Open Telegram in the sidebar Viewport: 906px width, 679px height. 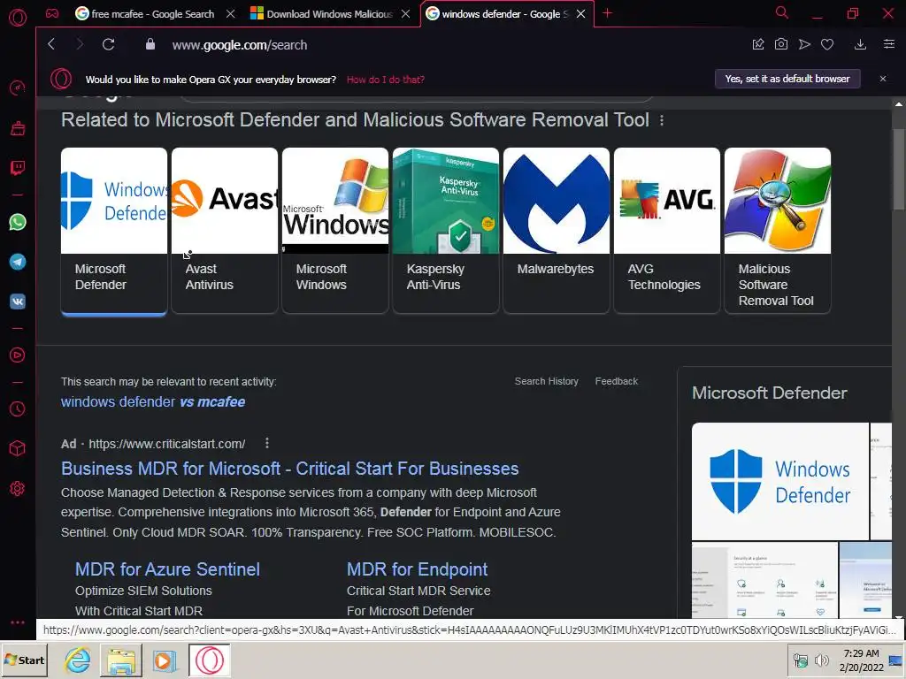tap(18, 262)
